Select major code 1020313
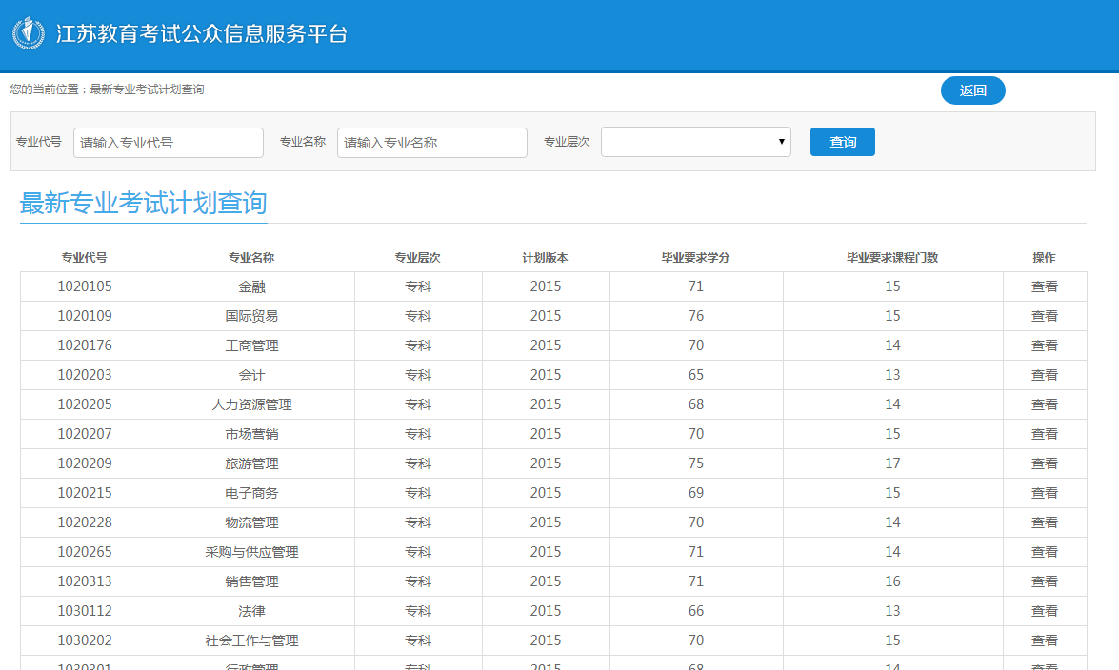 (x=85, y=581)
